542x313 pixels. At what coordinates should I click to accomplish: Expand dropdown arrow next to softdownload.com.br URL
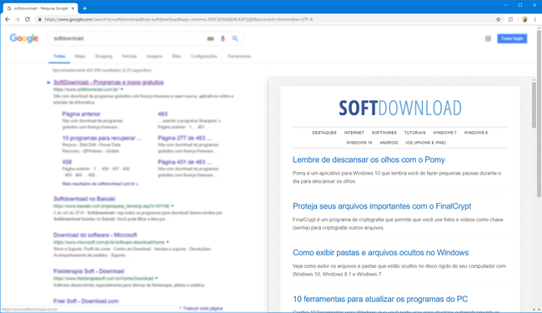(122, 89)
